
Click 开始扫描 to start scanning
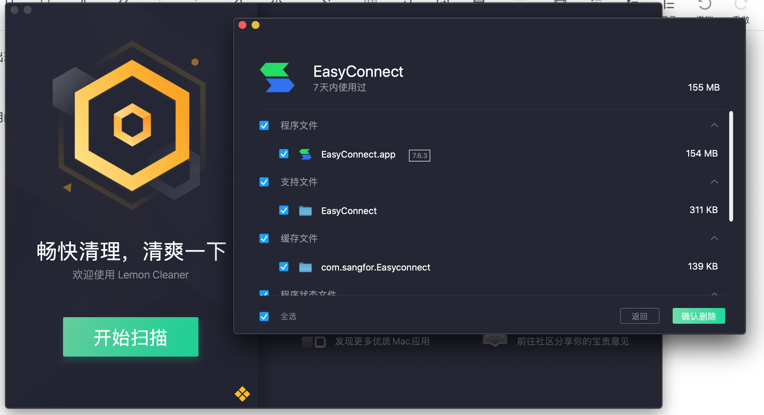coord(130,337)
